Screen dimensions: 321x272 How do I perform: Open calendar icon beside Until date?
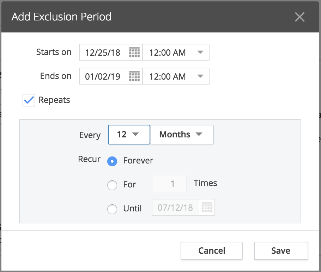[207, 208]
